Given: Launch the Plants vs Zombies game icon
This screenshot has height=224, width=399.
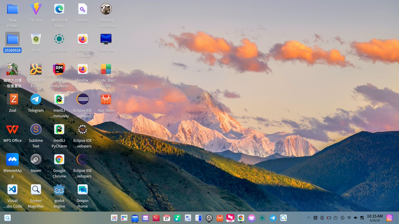Looking at the screenshot, I should [13, 69].
